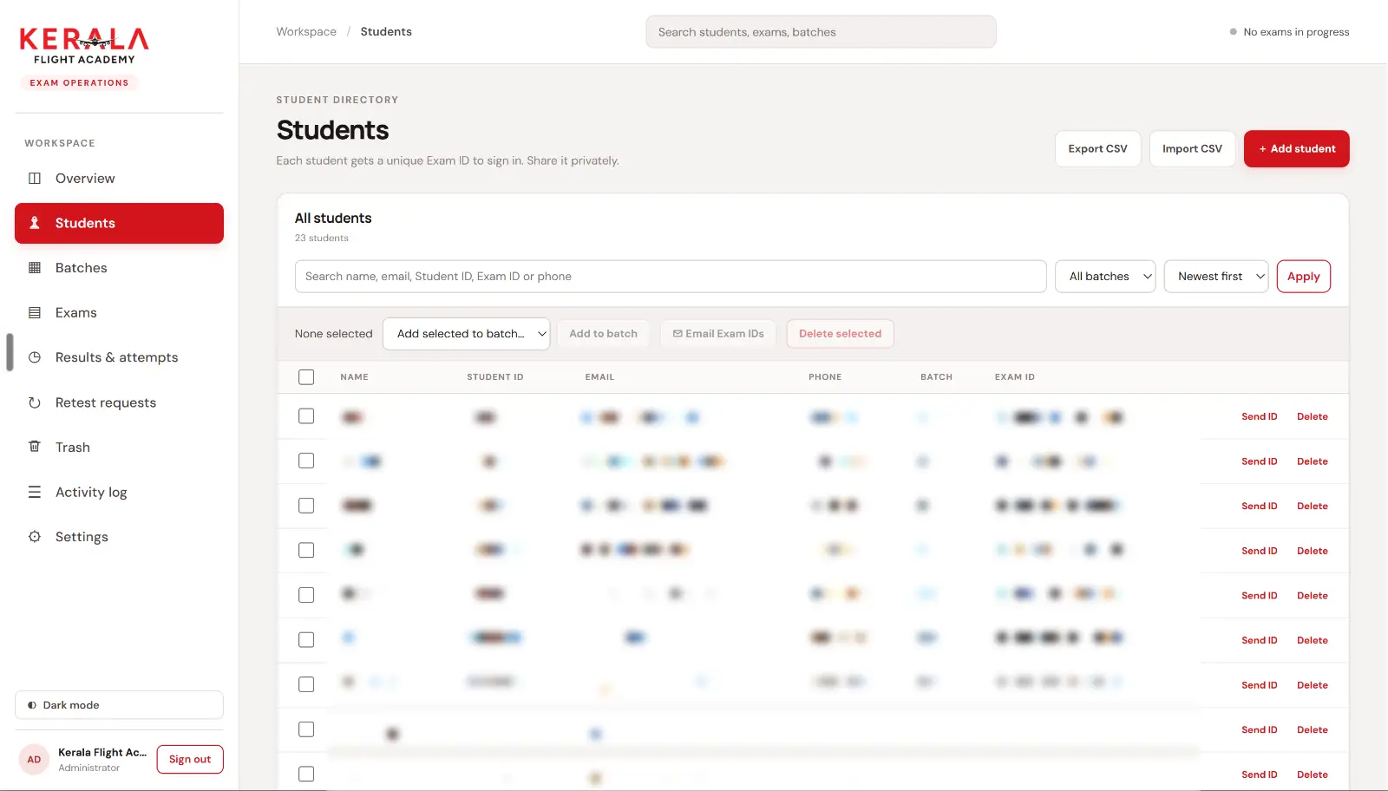Click the Workspace breadcrumb link
The width and height of the screenshot is (1388, 791).
(306, 32)
